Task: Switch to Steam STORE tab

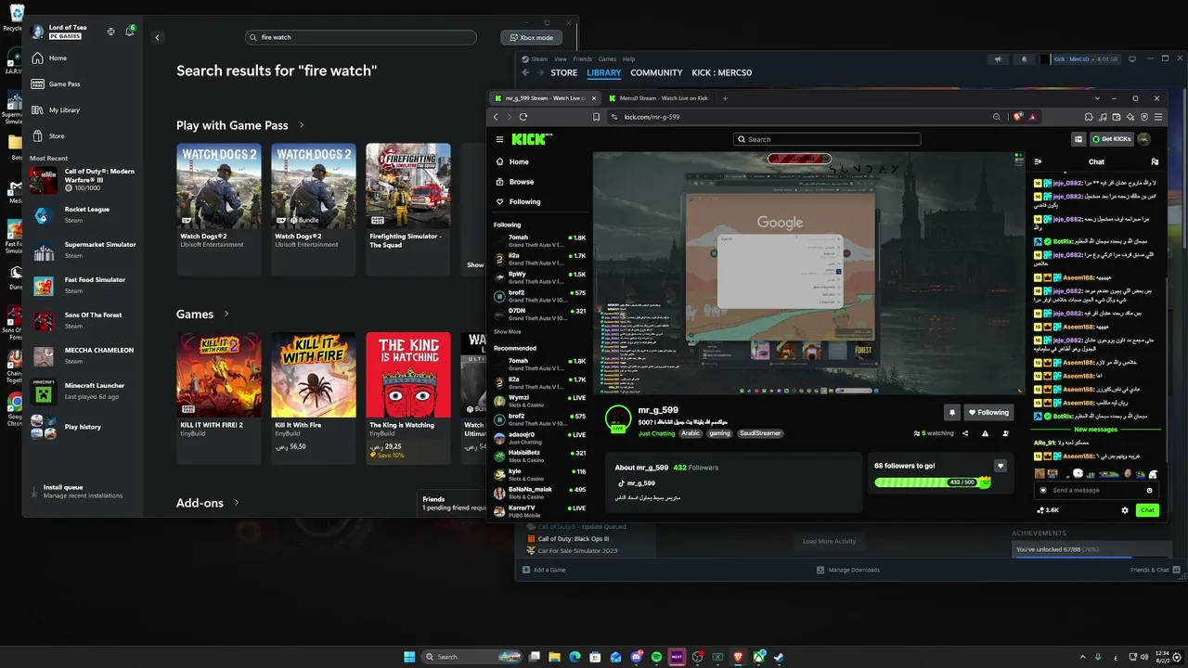Action: coord(564,72)
